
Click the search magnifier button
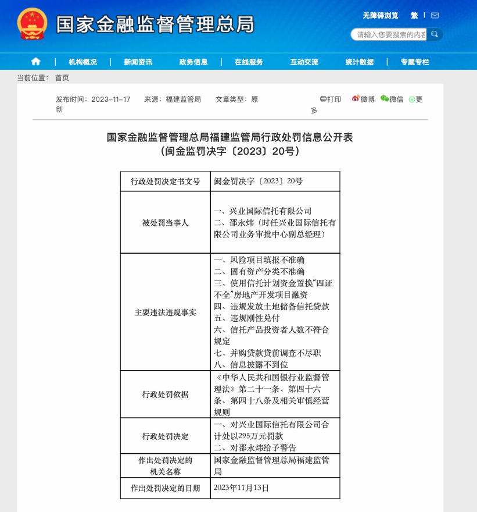pos(434,34)
